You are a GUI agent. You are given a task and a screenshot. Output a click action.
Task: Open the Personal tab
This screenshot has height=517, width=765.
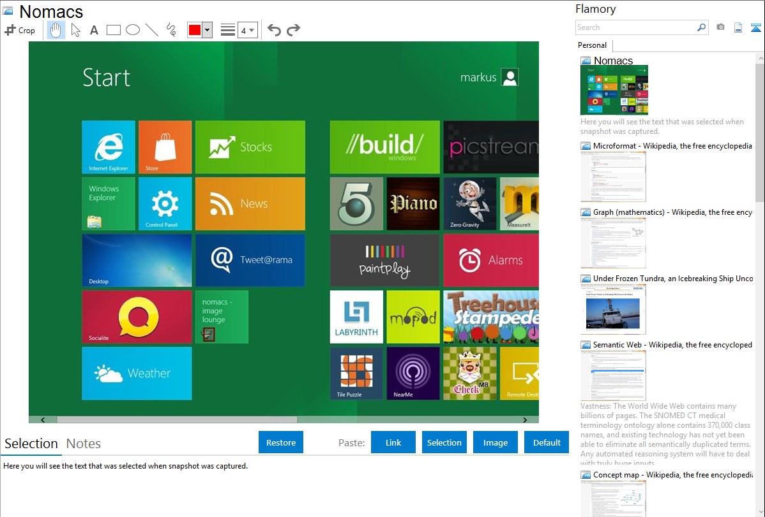coord(592,45)
